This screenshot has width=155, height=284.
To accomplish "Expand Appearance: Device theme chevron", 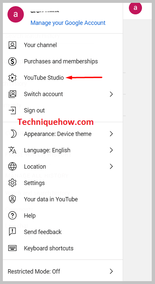I will point(111,134).
